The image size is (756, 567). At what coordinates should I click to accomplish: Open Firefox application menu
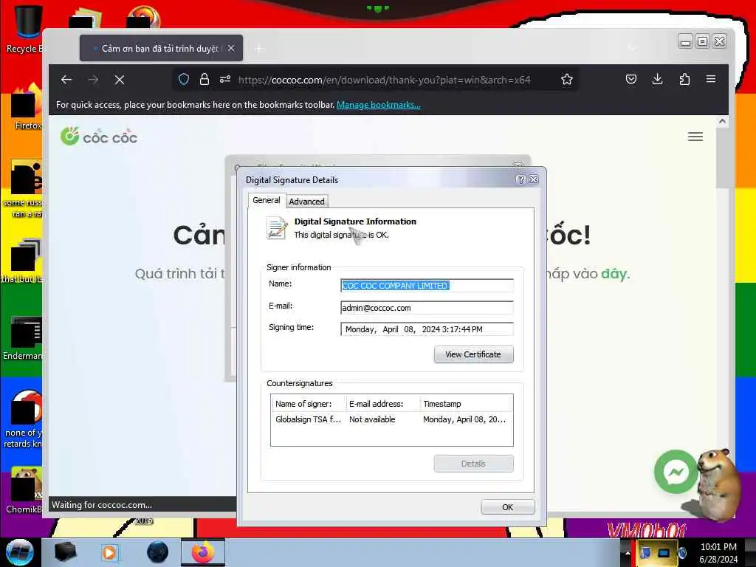[x=711, y=79]
